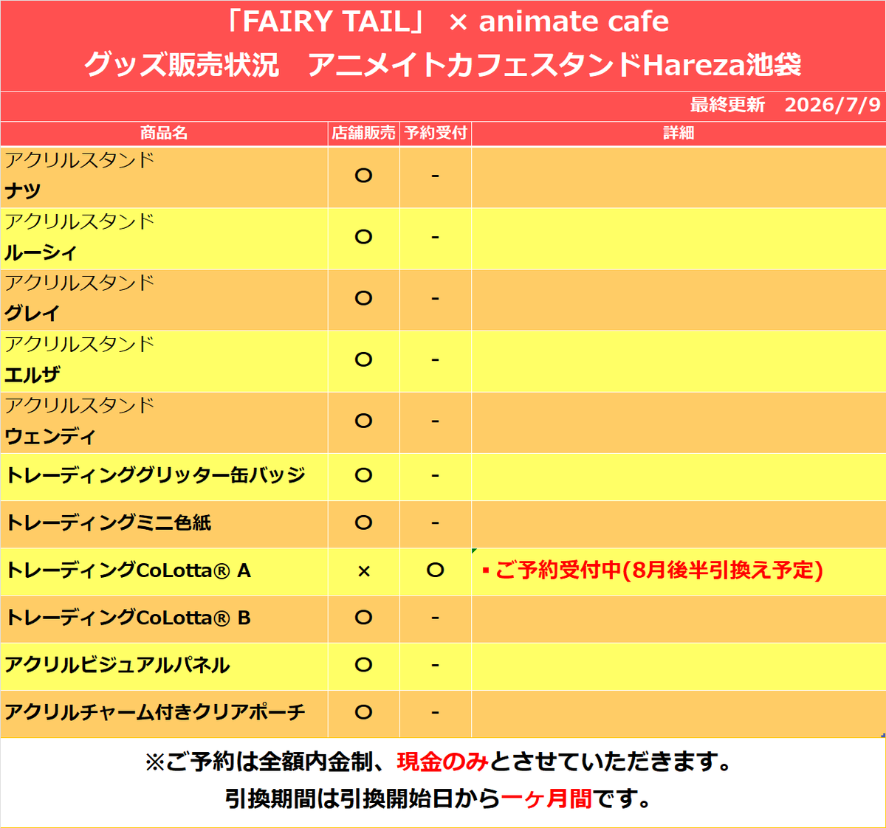
Task: Click the 予約受付 column header
Action: click(x=436, y=134)
